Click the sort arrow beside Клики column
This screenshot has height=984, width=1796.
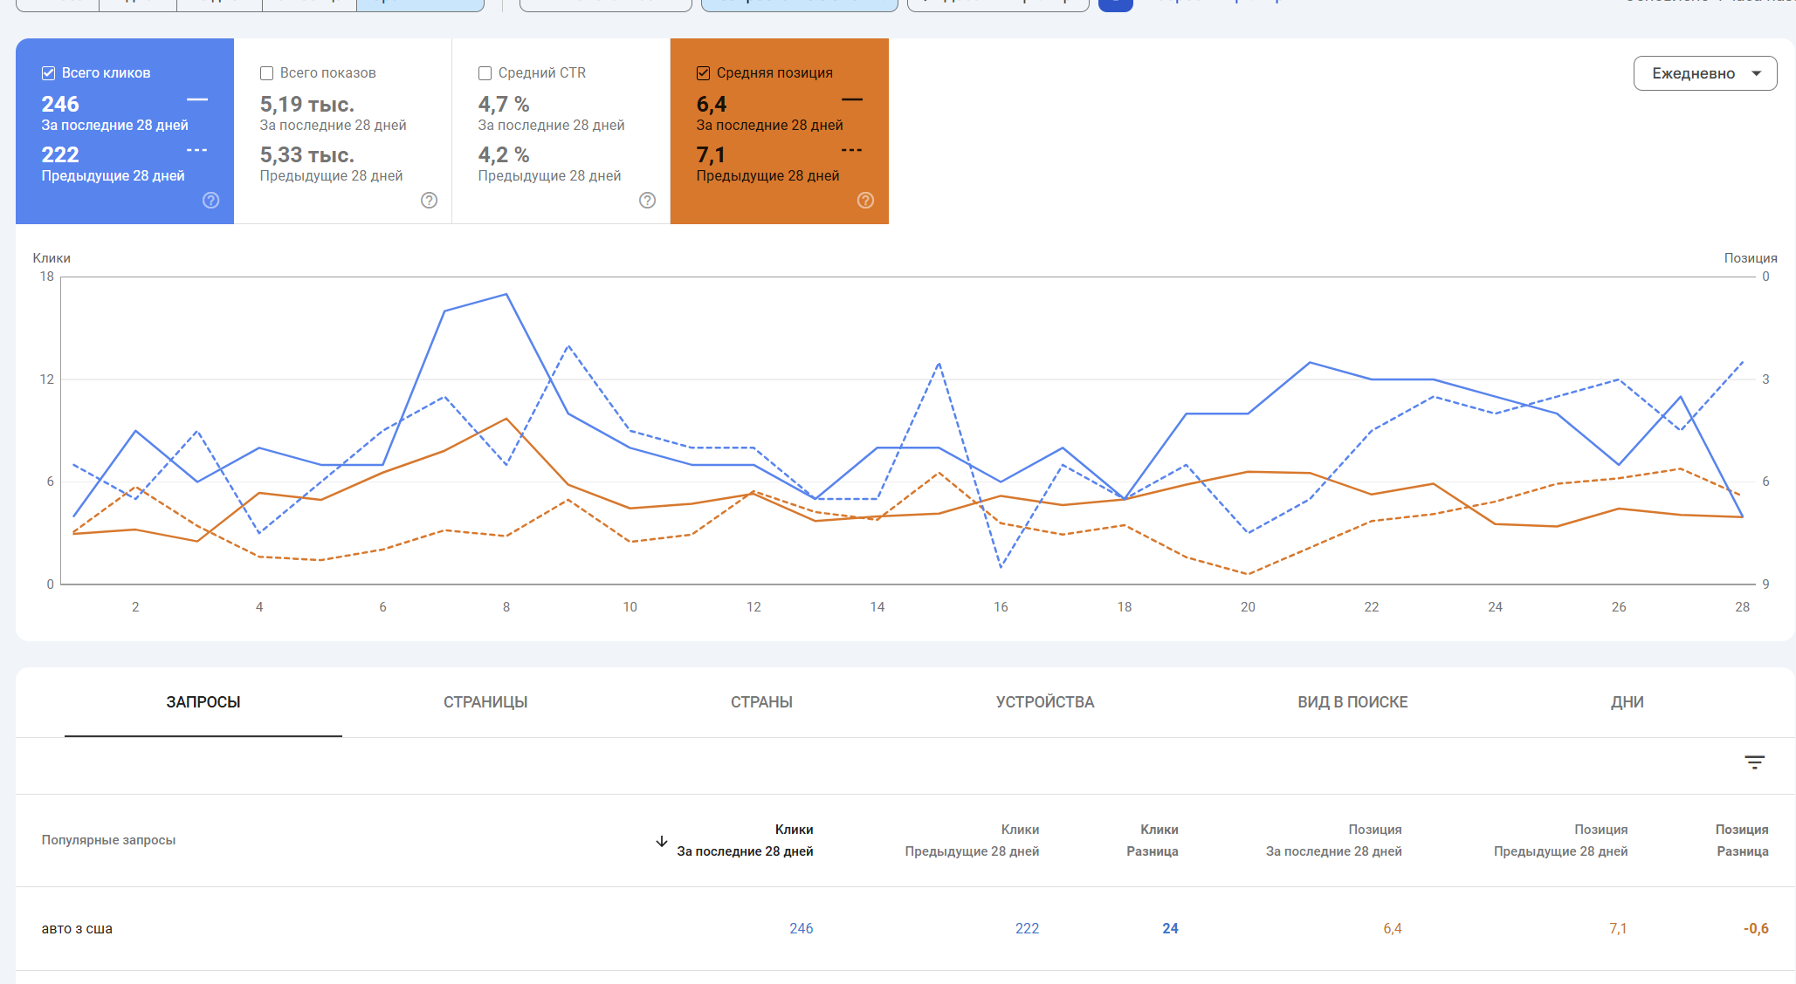pyautogui.click(x=661, y=841)
